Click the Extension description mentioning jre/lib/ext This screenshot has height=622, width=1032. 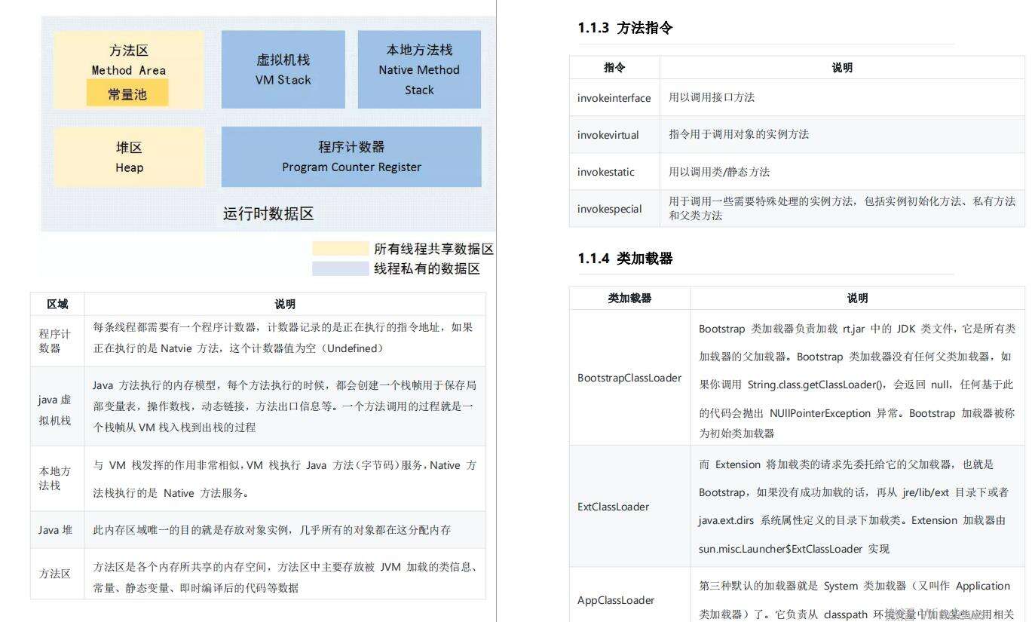pos(853,507)
